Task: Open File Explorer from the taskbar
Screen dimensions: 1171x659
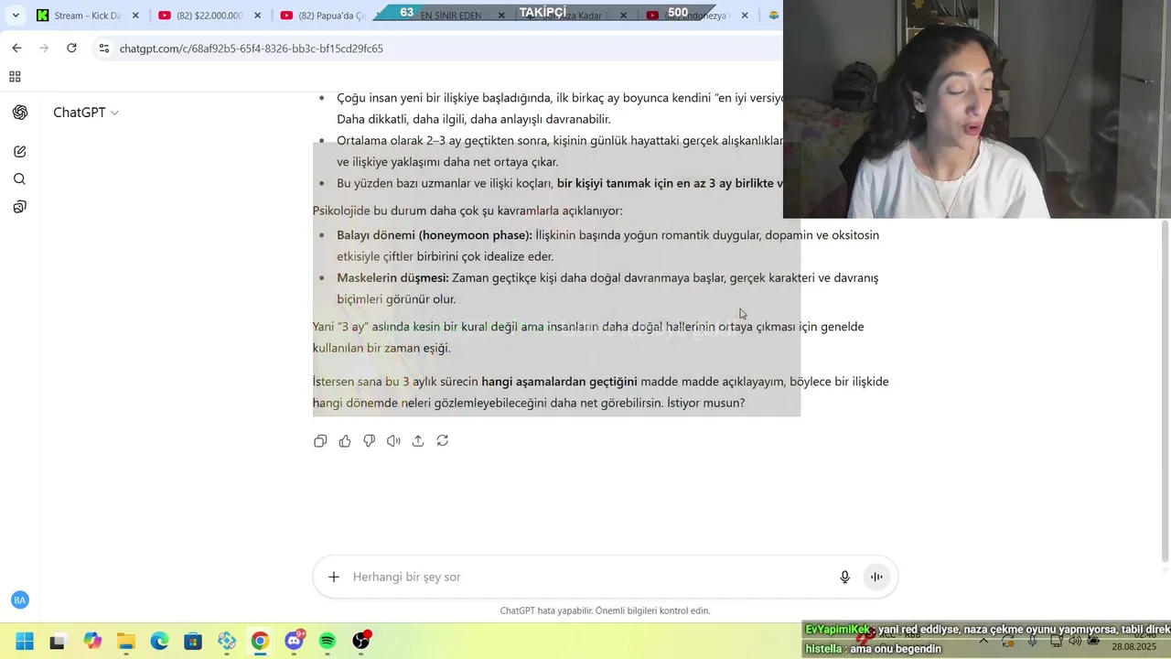Action: click(x=125, y=641)
